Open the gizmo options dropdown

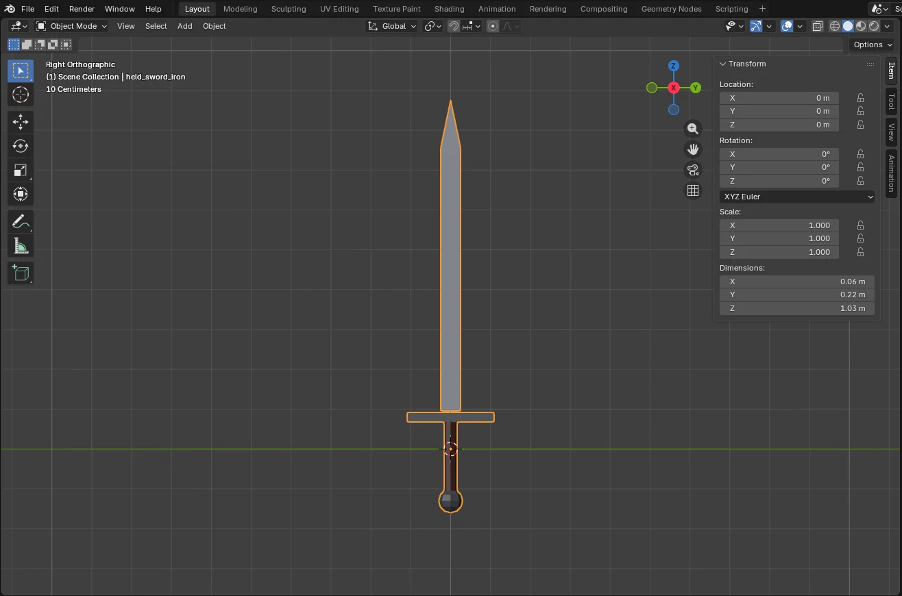click(769, 26)
